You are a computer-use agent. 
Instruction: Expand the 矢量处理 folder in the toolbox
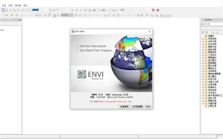click(203, 103)
